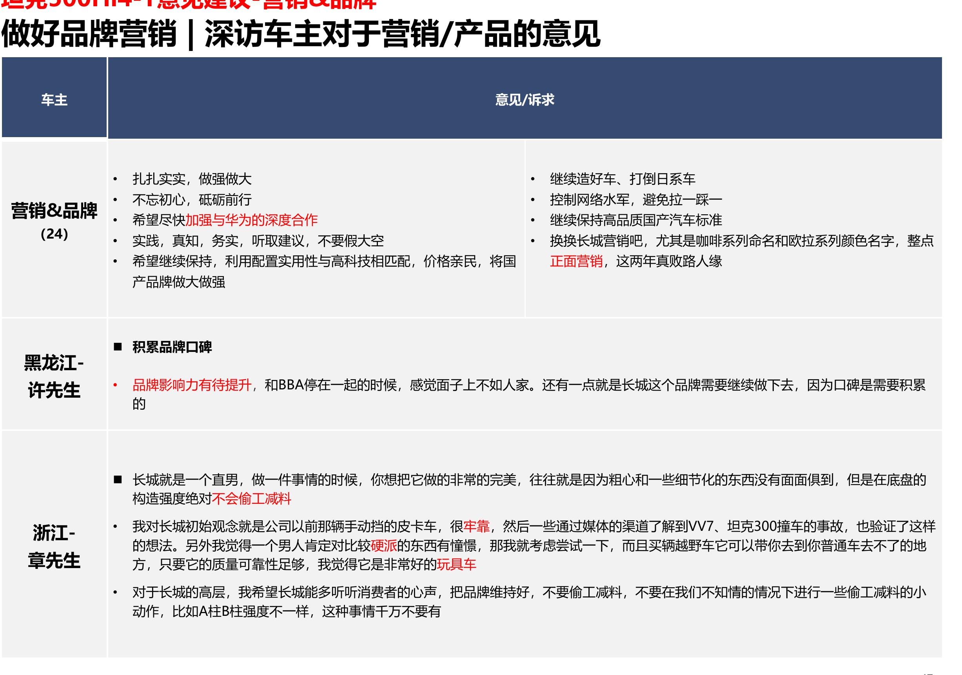
Task: Select the '车主' header cell
Action: pos(54,98)
